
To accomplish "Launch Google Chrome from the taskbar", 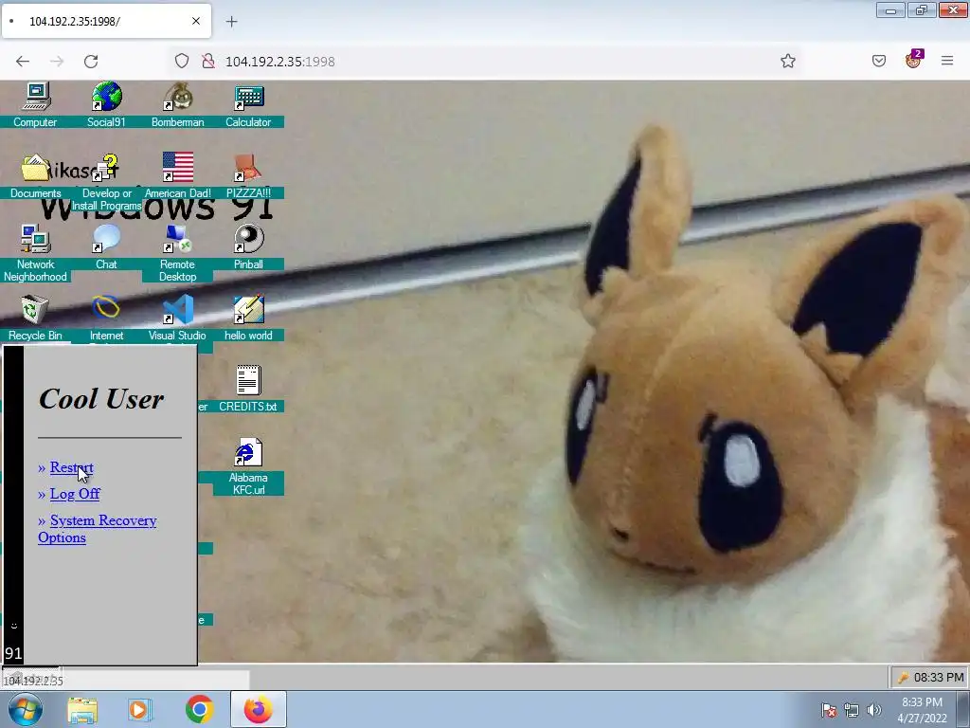I will click(199, 709).
